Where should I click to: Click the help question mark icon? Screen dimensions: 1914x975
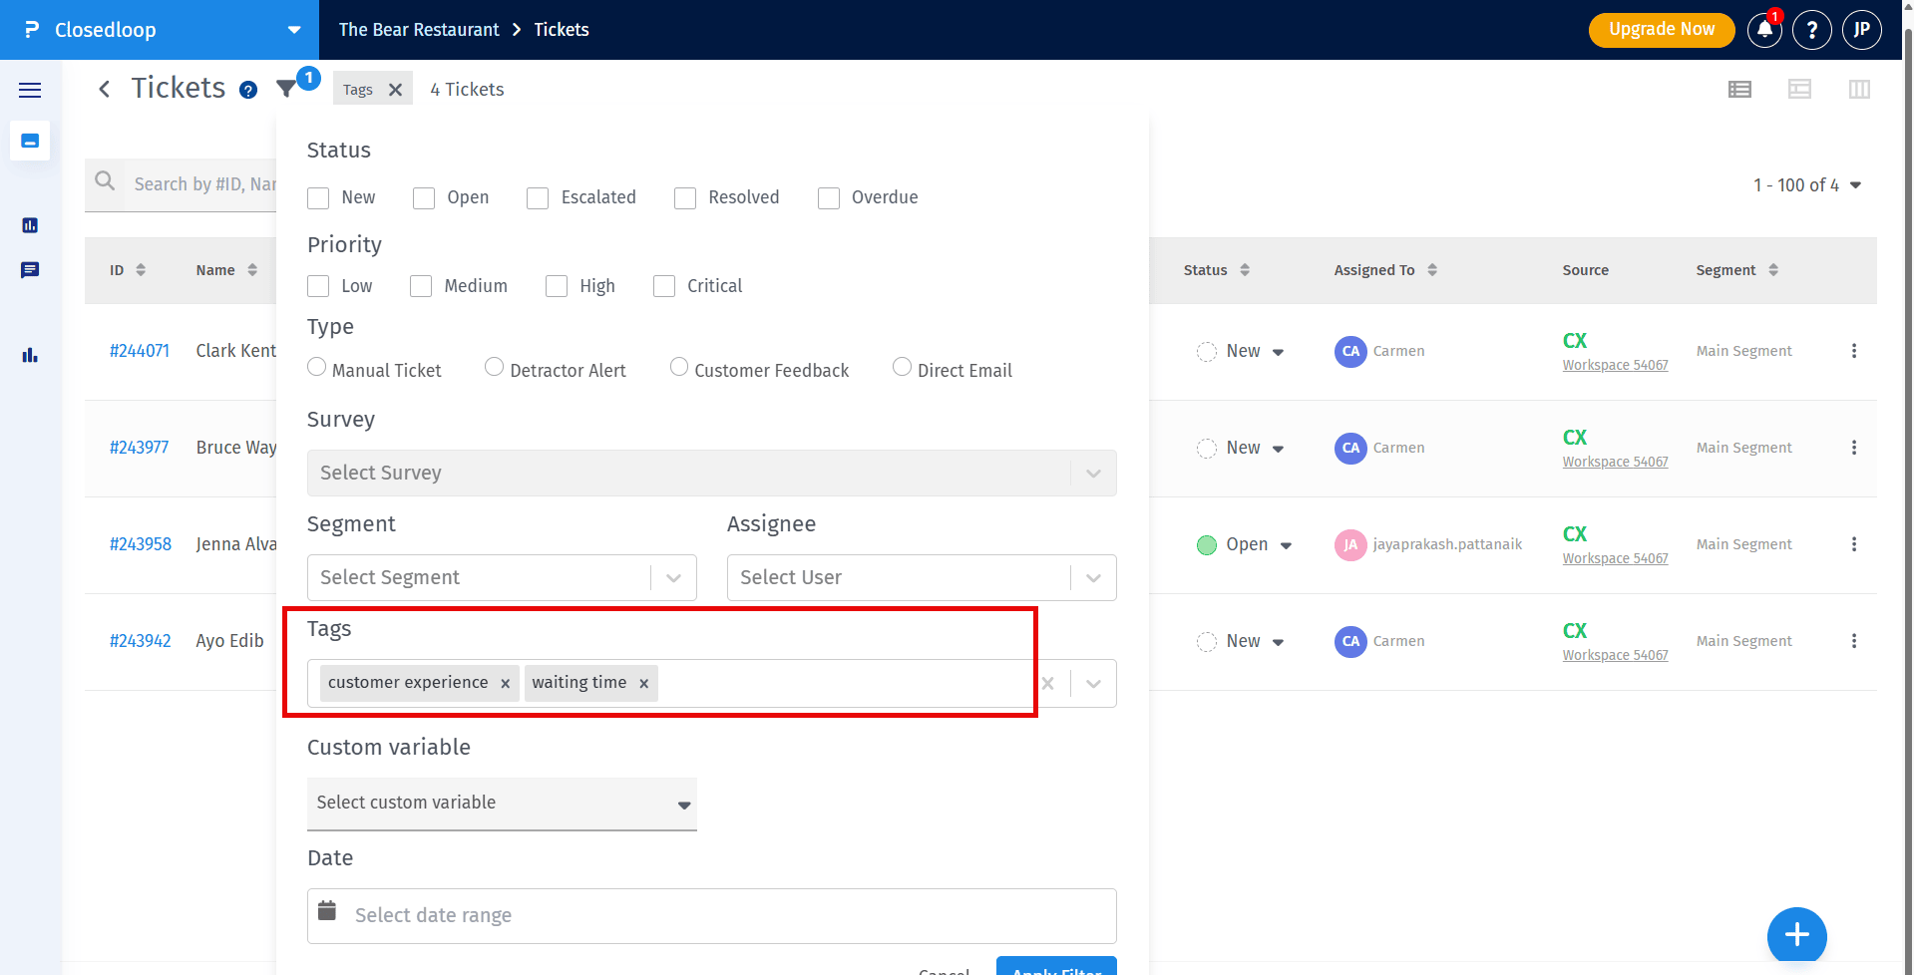pos(1811,30)
